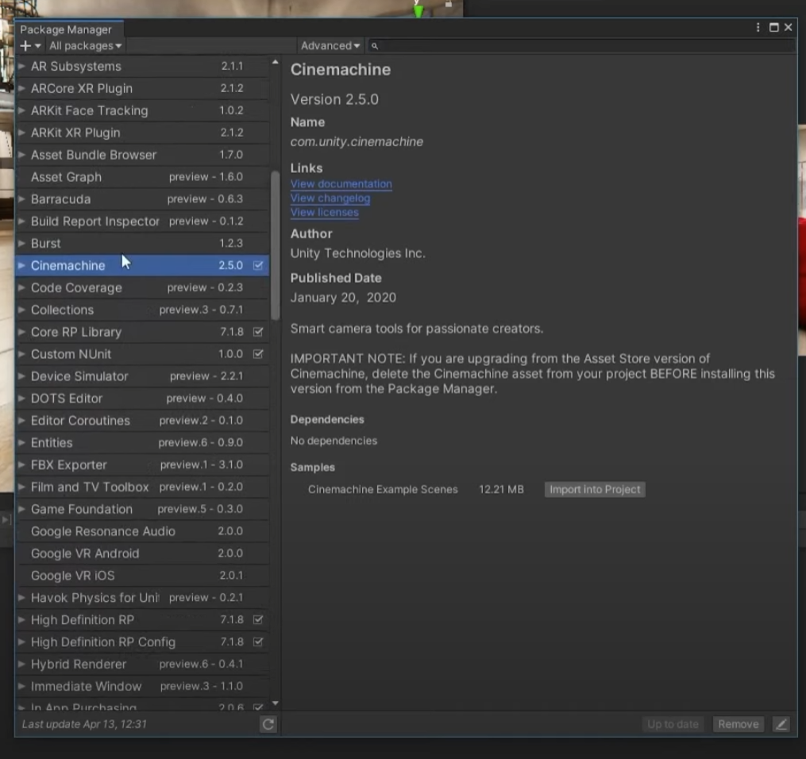This screenshot has height=759, width=806.
Task: Click the pencil edit manifest icon
Action: coord(781,724)
